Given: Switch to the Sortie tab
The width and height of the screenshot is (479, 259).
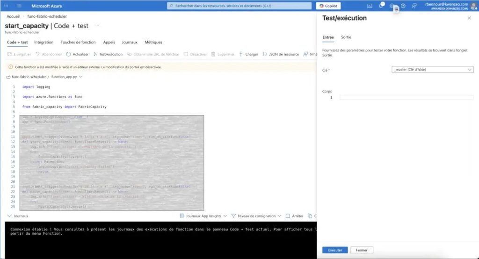Looking at the screenshot, I should (x=346, y=37).
